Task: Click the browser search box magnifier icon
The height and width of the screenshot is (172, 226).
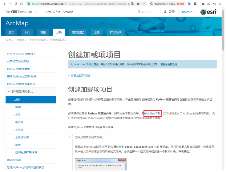Action: click(x=151, y=4)
